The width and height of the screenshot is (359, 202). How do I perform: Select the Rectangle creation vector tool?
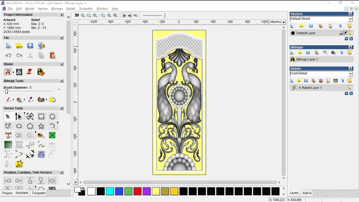point(41,116)
